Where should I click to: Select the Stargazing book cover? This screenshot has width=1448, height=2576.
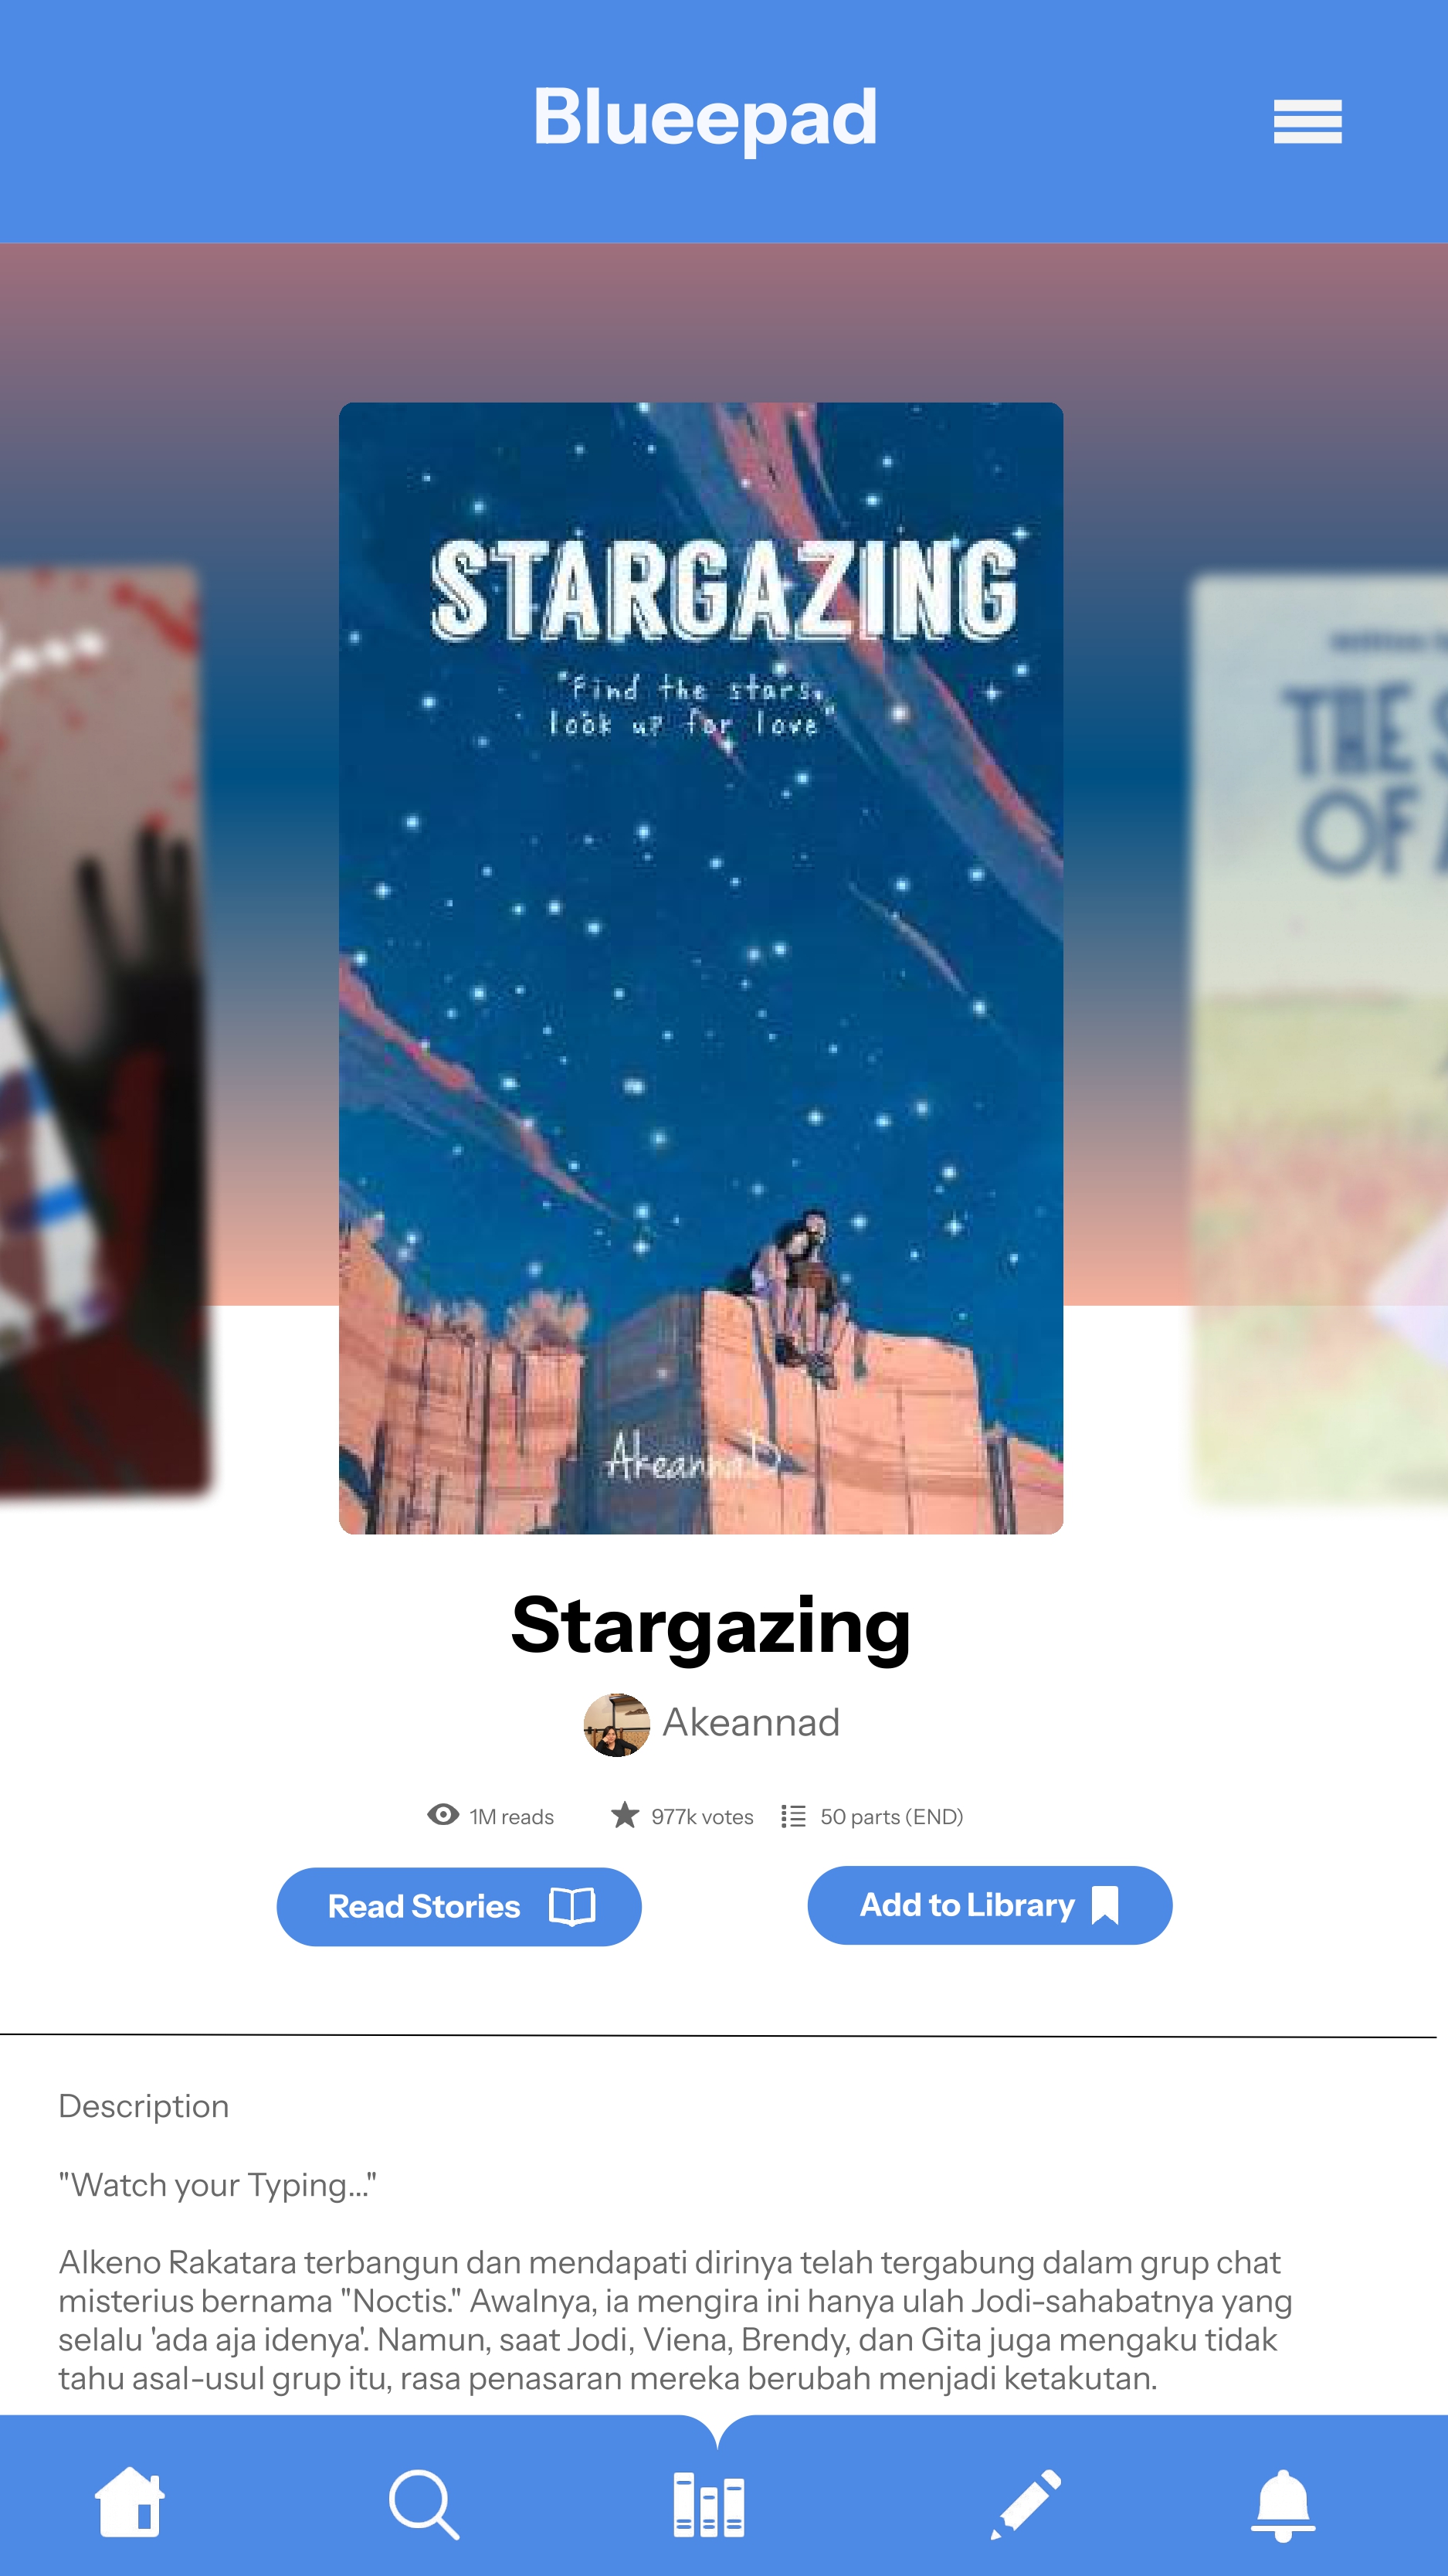(x=700, y=968)
